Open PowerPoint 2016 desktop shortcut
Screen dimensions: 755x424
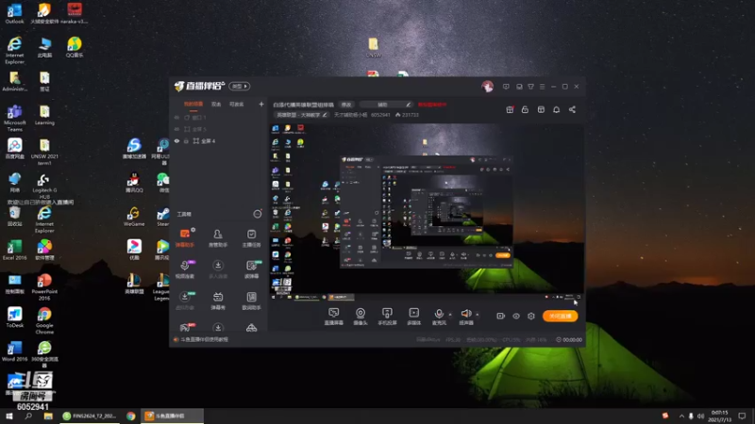click(44, 287)
